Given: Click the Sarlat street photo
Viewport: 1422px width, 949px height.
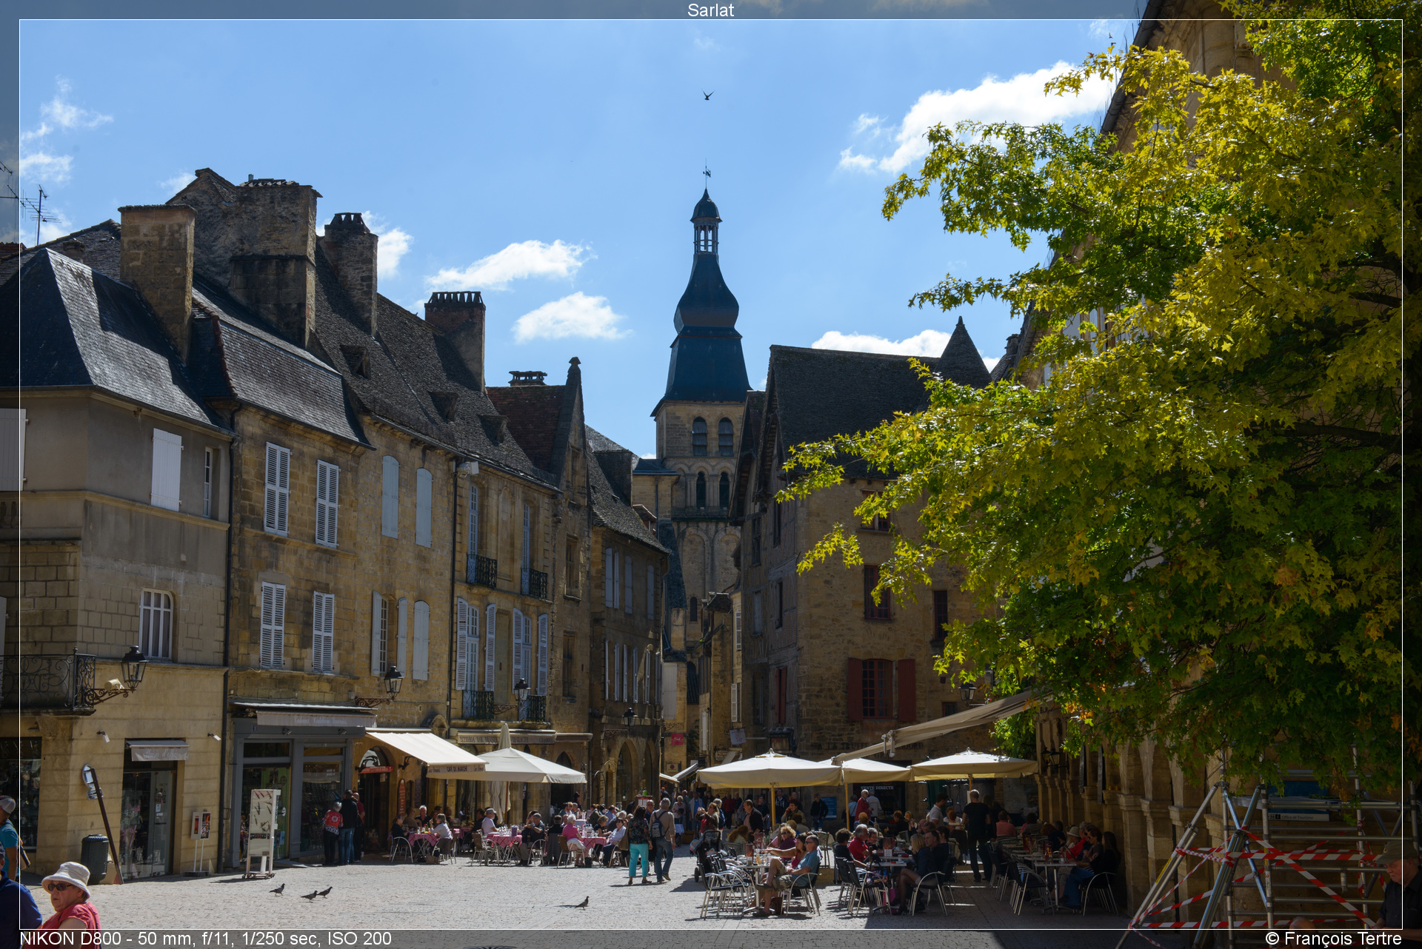Looking at the screenshot, I should click(x=710, y=474).
